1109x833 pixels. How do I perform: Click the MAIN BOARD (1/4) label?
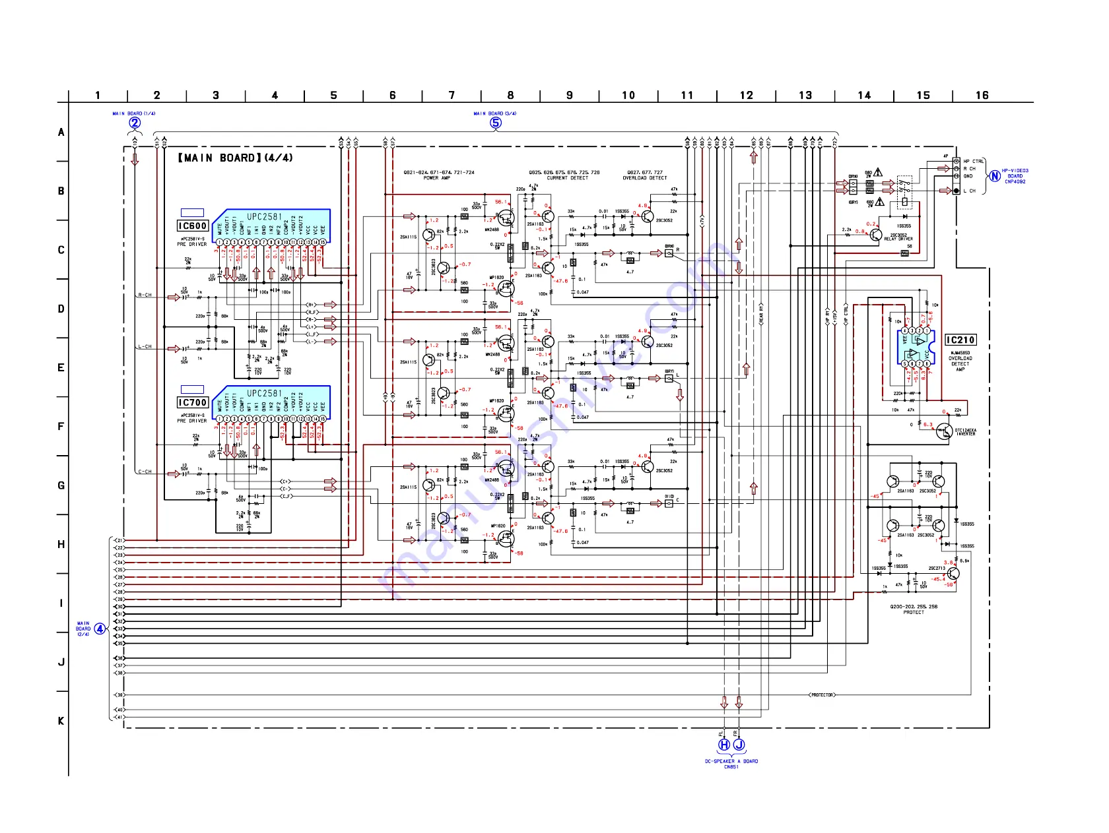click(134, 113)
